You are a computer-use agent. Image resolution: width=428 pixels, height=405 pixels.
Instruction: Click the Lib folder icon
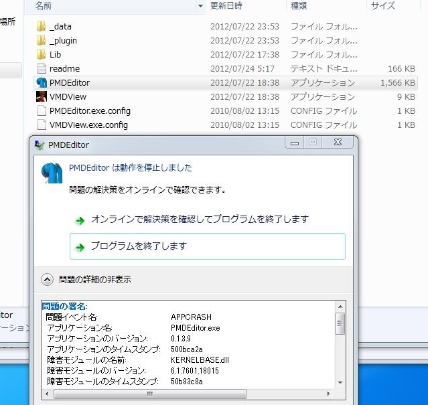pos(41,54)
